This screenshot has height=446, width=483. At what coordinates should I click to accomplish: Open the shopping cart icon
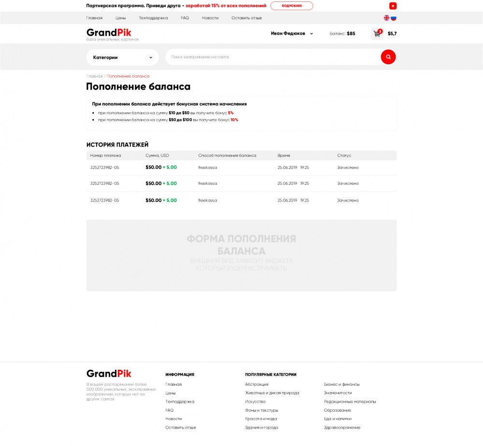(377, 34)
